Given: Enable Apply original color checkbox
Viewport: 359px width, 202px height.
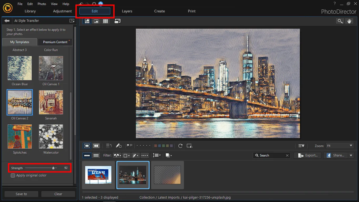Looking at the screenshot, I should tap(13, 175).
